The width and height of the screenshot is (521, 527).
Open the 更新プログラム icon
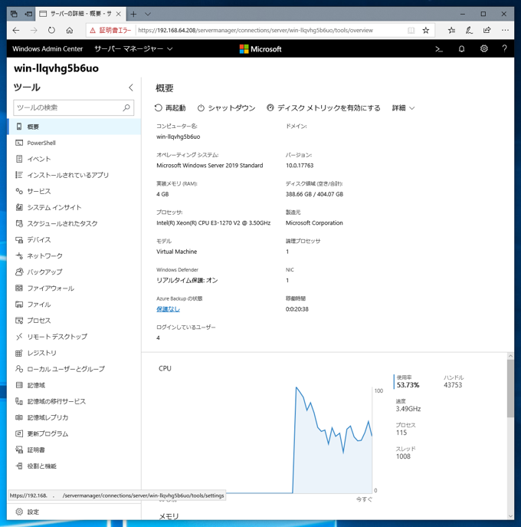[x=19, y=433]
